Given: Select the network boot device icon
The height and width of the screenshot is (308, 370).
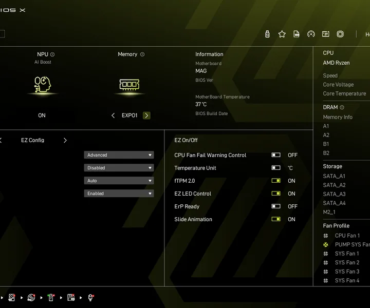Looking at the screenshot, I should [x=90, y=298].
